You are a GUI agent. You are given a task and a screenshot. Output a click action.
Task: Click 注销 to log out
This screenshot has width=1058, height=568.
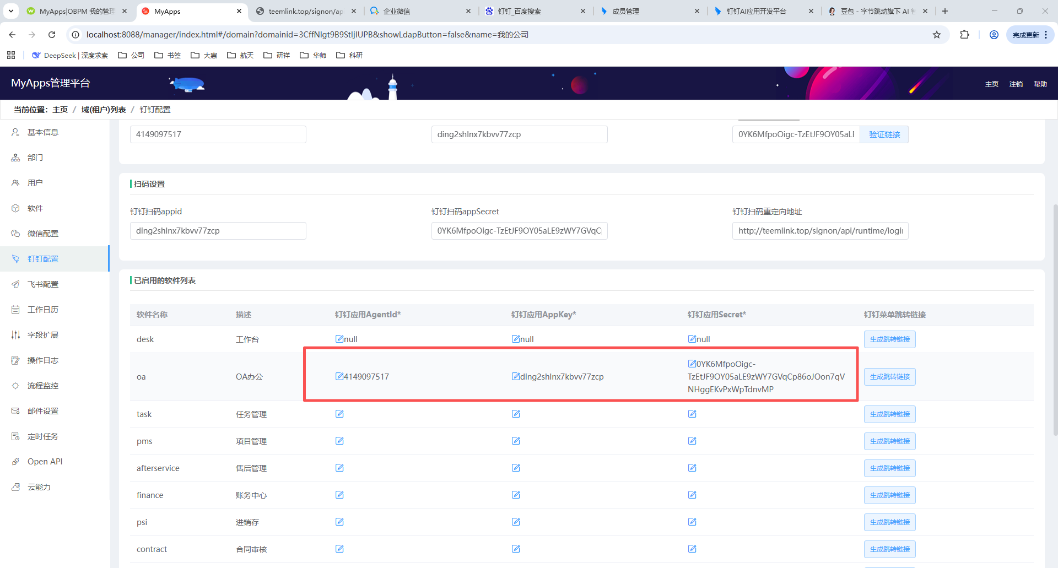pos(1016,84)
